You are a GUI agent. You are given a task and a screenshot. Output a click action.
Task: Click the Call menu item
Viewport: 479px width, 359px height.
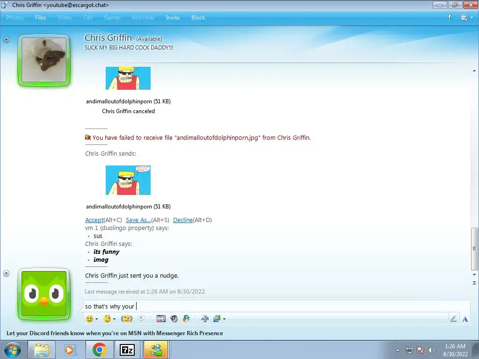[x=87, y=18]
